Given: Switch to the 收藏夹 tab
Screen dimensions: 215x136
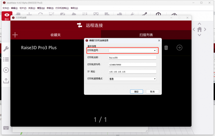Looking at the screenshot, I should tap(56, 35).
